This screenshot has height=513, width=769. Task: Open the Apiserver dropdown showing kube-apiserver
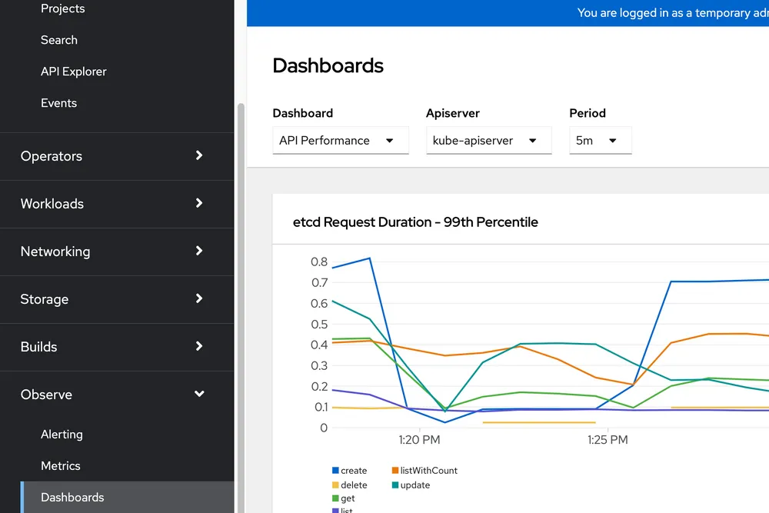[488, 141]
